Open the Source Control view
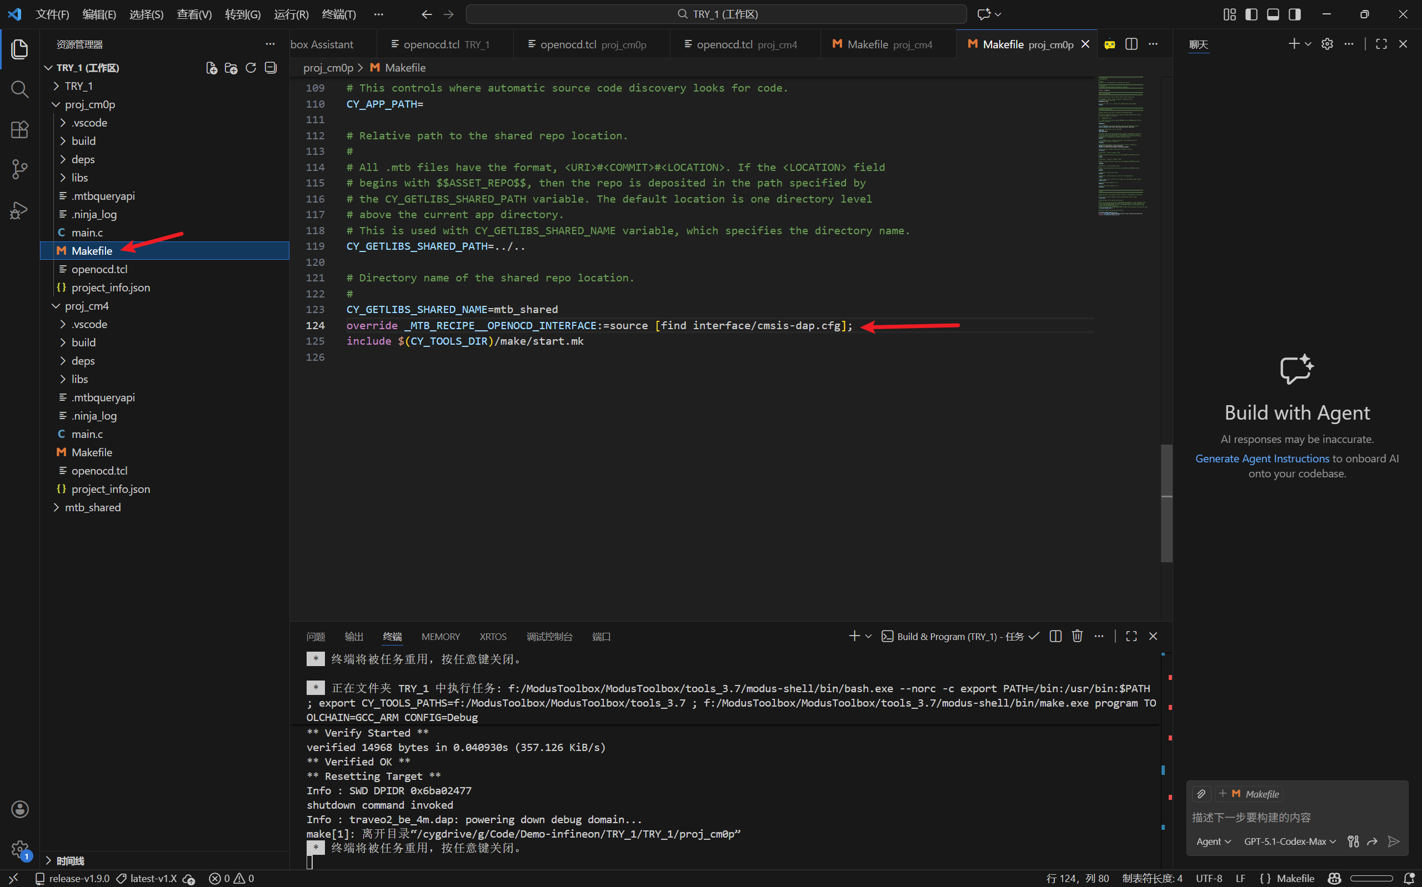 19,169
